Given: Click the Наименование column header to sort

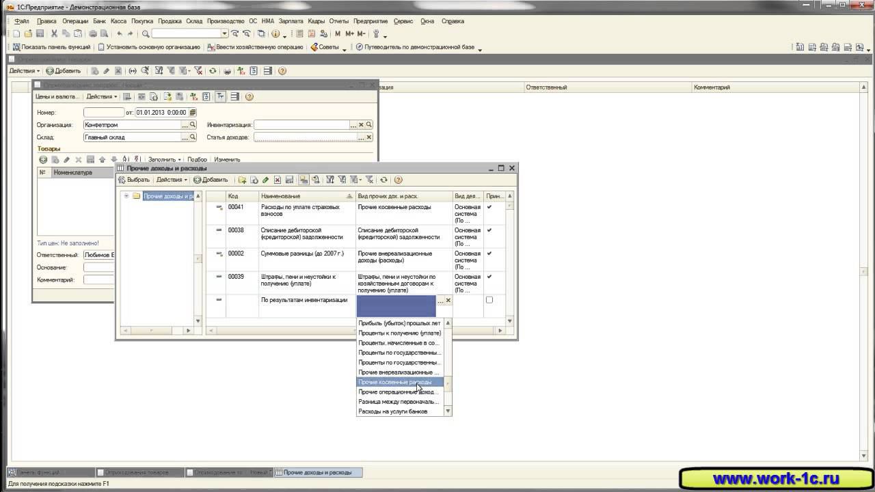Looking at the screenshot, I should (x=307, y=196).
